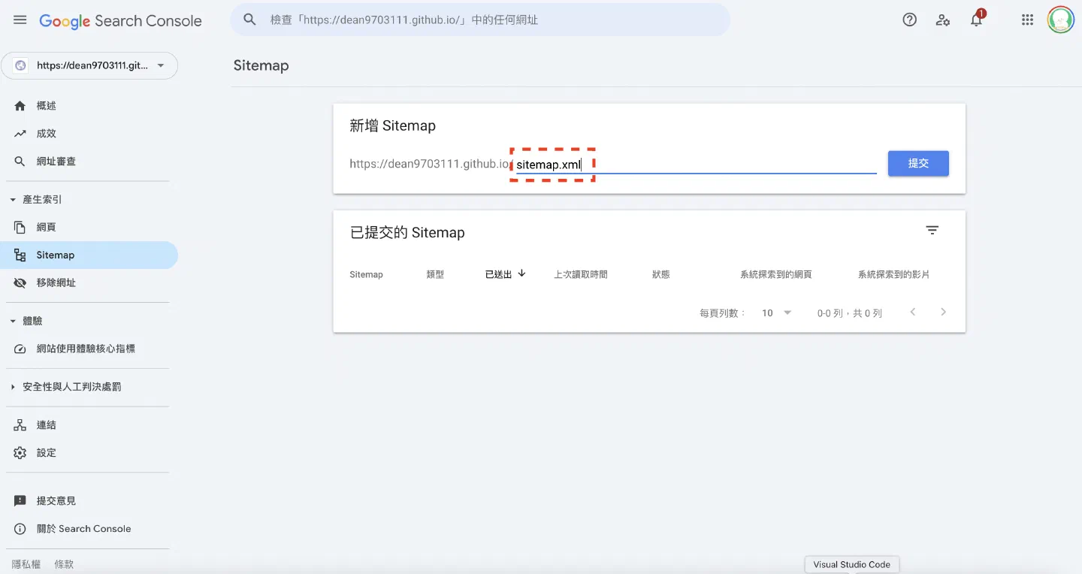Click the 提交 submit button

coord(918,164)
